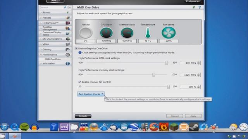The image size is (248, 139).
Task: Click the Memory clock gauge
Action: click(127, 32)
